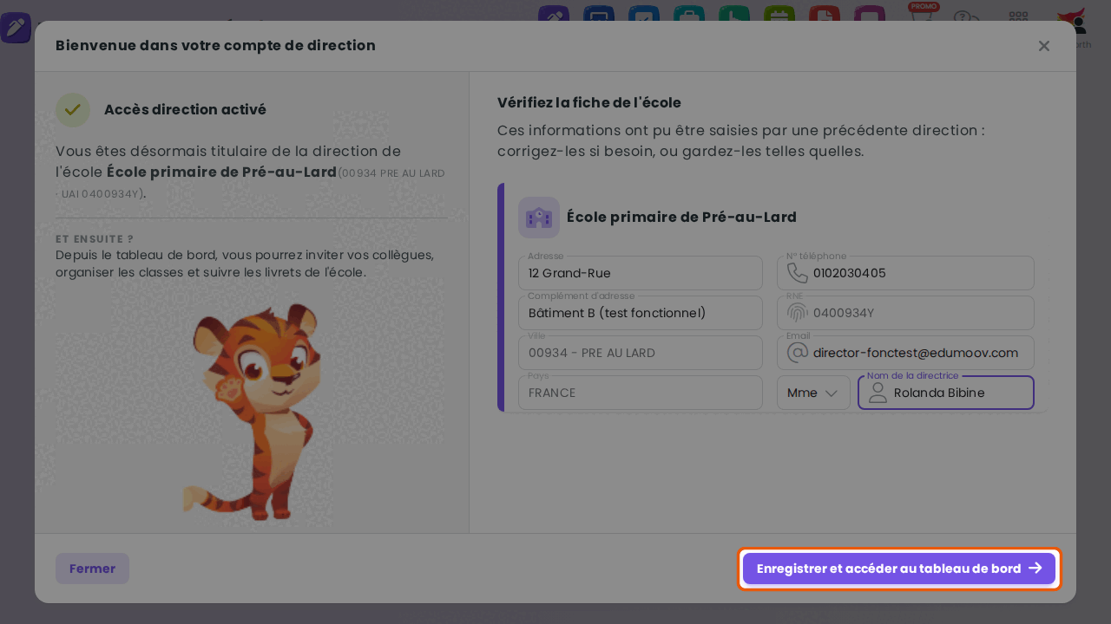
Task: Open the Mme title dropdown
Action: click(x=813, y=393)
